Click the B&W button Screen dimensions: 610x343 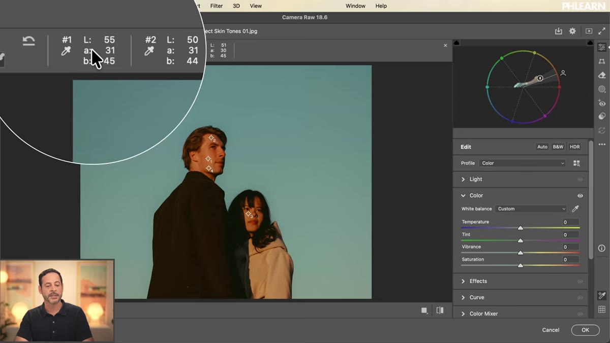(x=558, y=147)
